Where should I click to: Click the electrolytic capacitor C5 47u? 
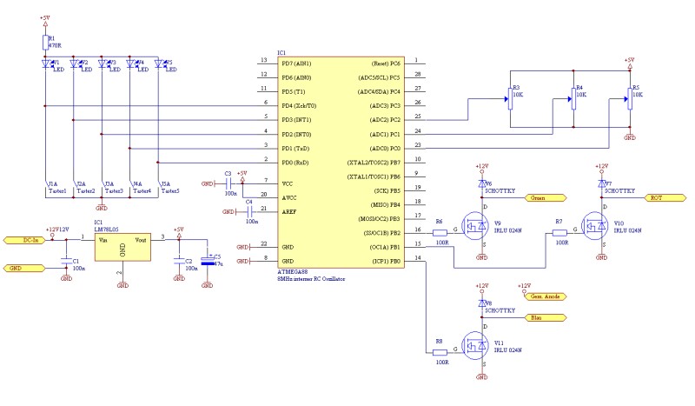click(x=207, y=261)
